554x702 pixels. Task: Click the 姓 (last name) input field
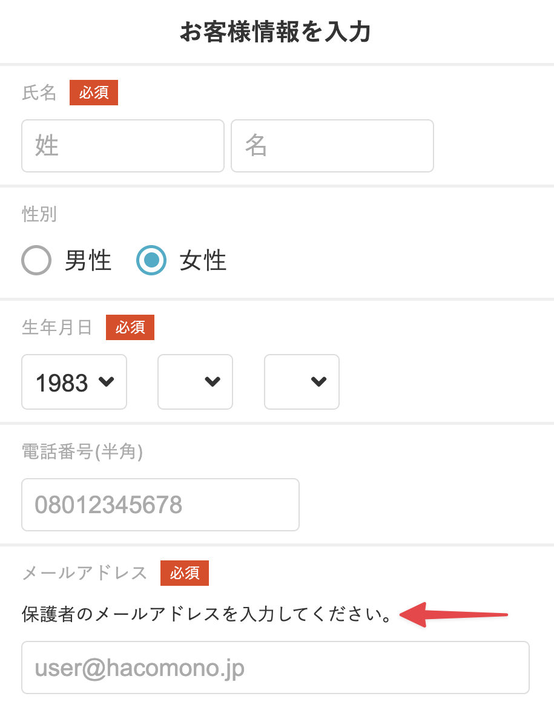(x=122, y=146)
